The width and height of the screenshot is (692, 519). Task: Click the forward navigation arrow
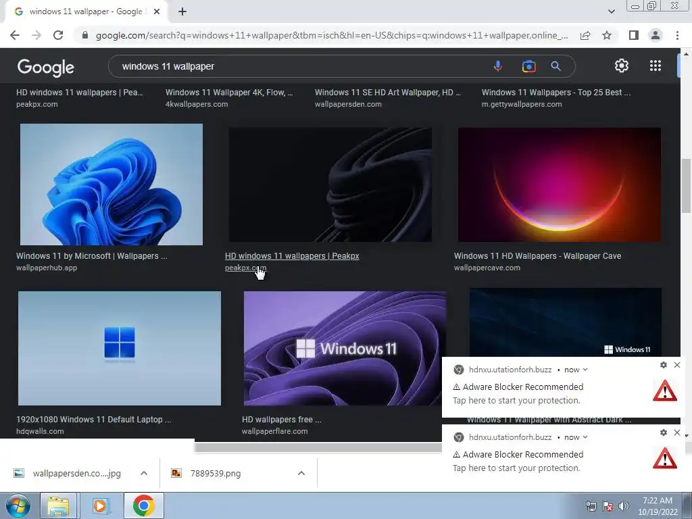click(36, 35)
